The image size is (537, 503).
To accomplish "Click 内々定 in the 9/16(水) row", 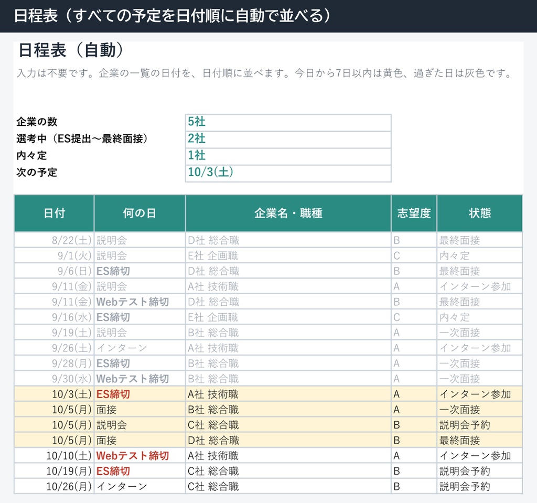I will click(x=454, y=317).
